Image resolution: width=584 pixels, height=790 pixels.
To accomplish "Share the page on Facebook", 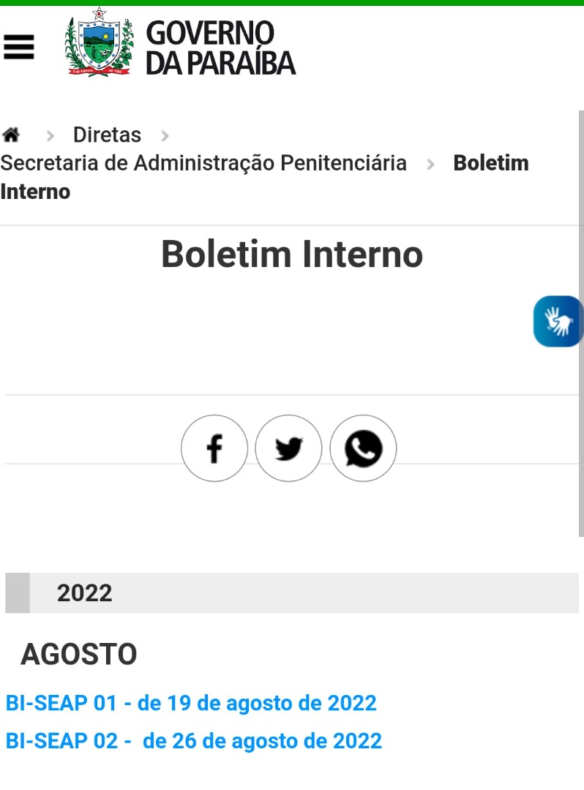I will pos(214,448).
